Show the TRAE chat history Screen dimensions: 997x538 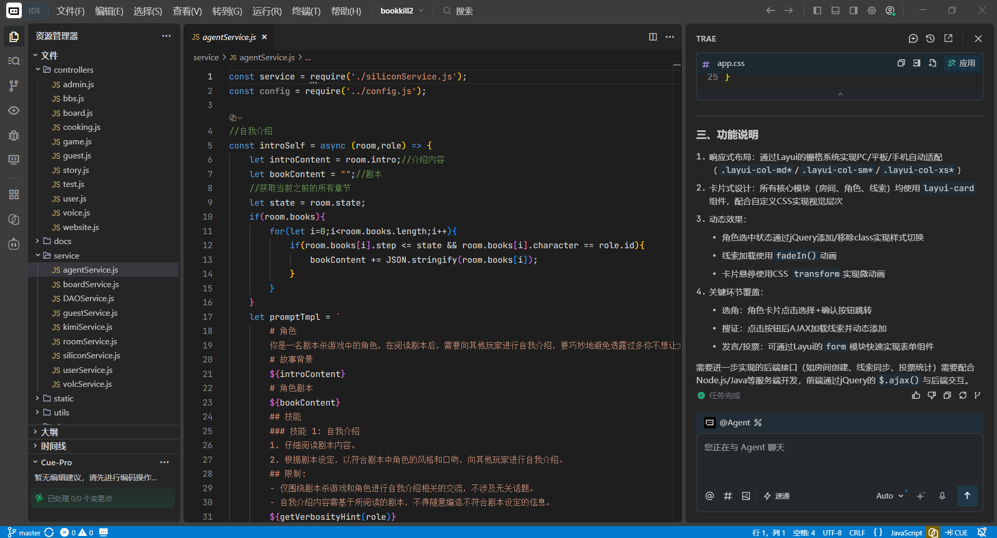pos(930,38)
